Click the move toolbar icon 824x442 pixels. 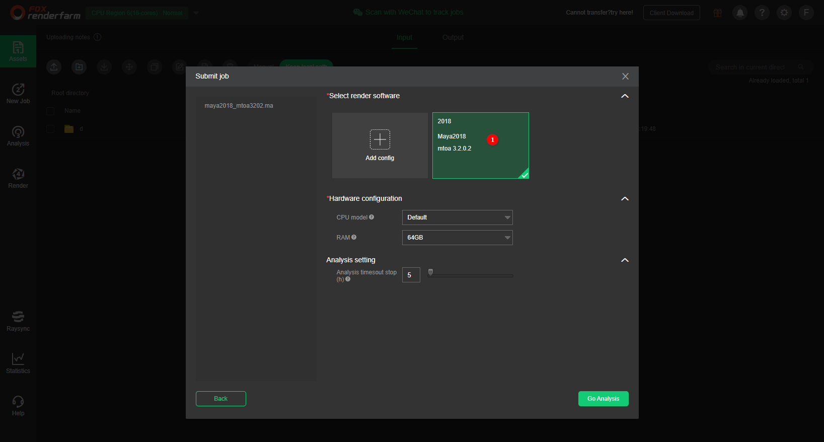tap(129, 67)
